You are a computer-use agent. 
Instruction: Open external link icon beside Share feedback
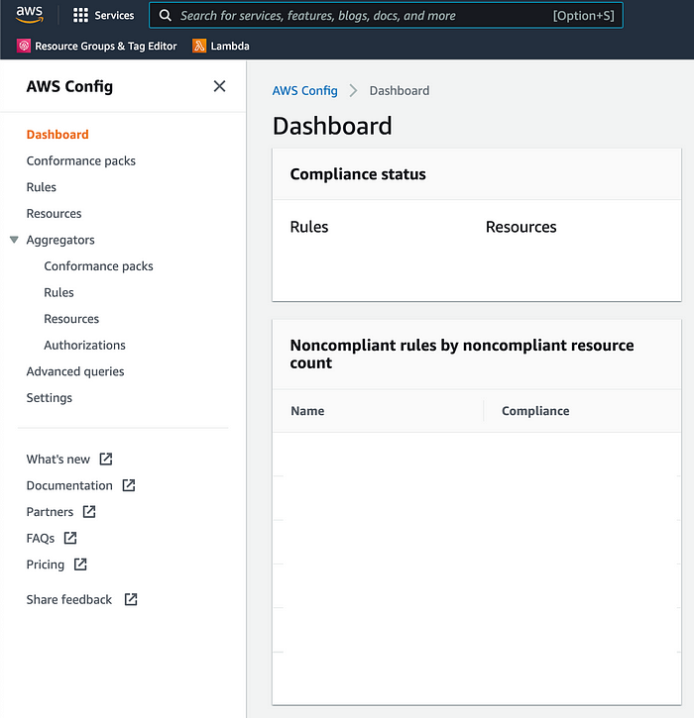[x=131, y=599]
